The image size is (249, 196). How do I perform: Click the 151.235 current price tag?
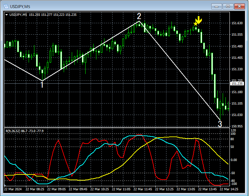237,83
